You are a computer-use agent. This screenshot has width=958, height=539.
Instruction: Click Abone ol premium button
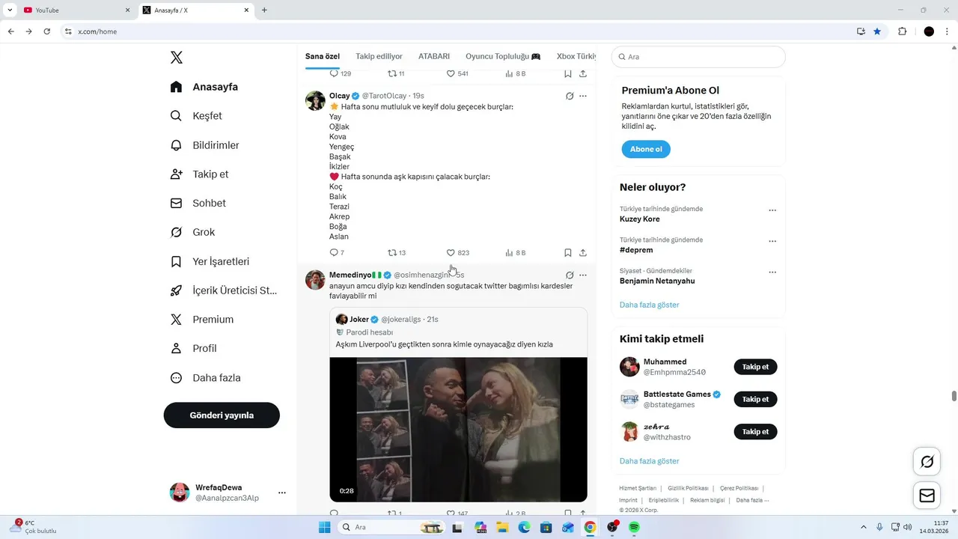646,149
